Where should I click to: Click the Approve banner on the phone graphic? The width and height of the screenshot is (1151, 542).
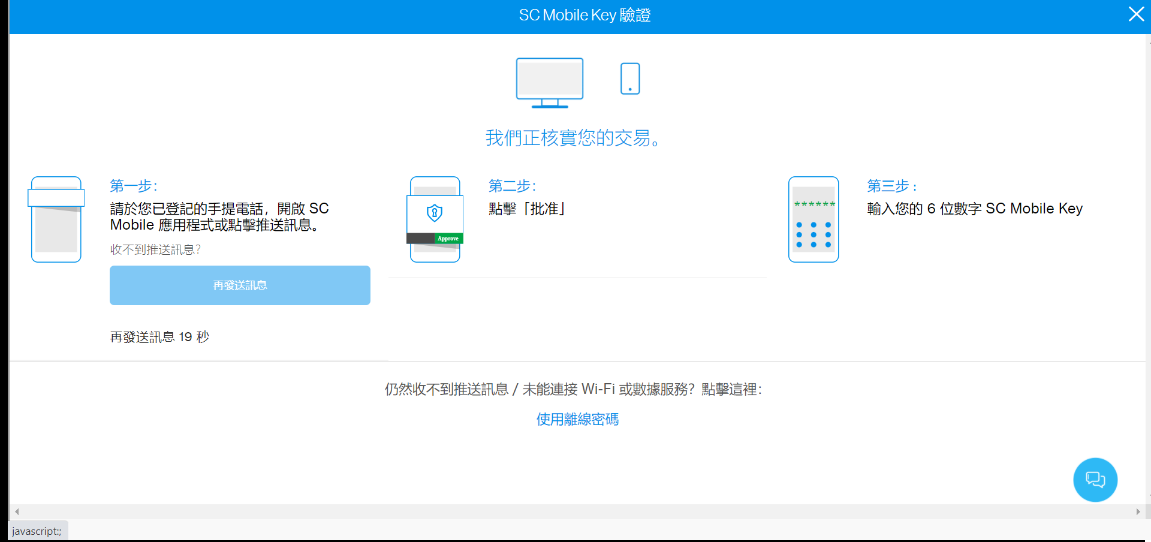coord(448,238)
